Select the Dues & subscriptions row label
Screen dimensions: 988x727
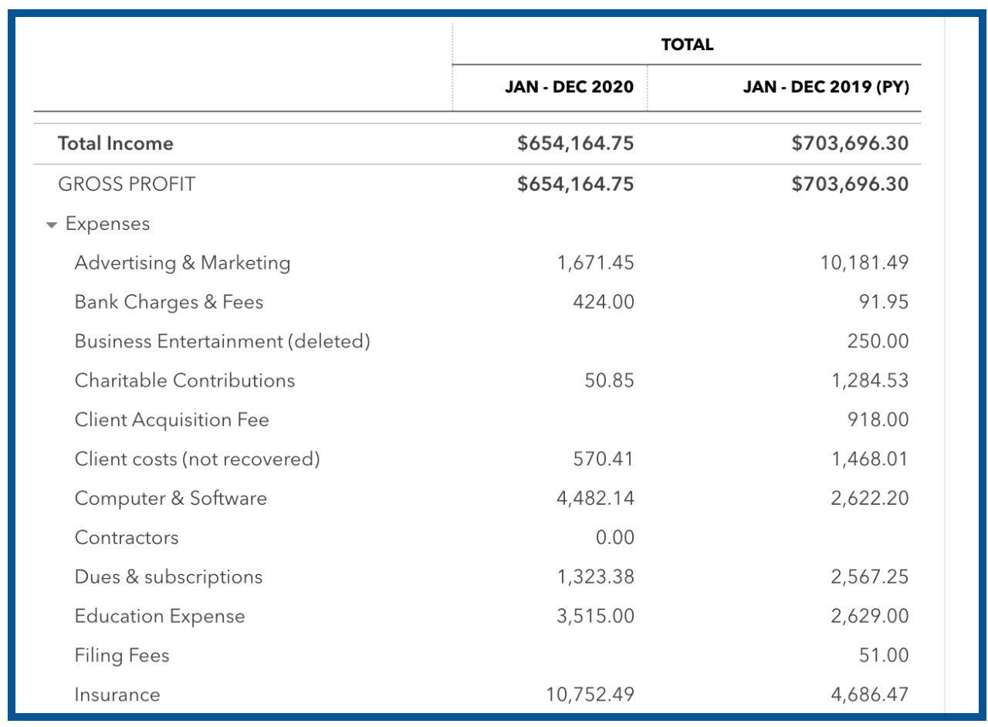168,577
